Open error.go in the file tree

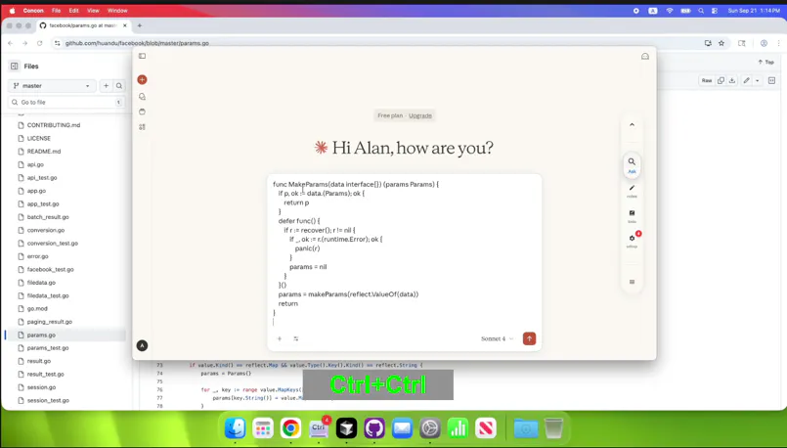tap(38, 256)
